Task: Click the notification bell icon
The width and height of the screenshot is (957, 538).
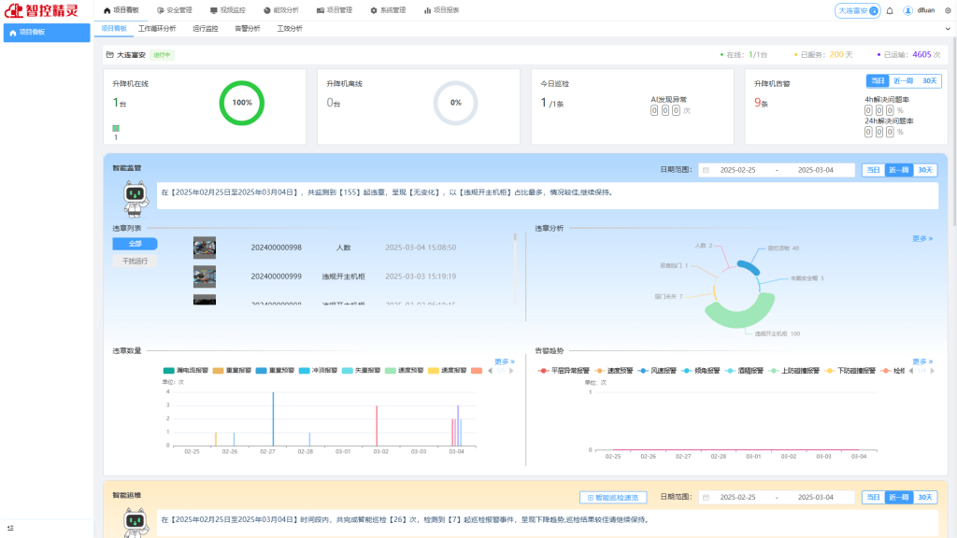Action: pos(890,11)
